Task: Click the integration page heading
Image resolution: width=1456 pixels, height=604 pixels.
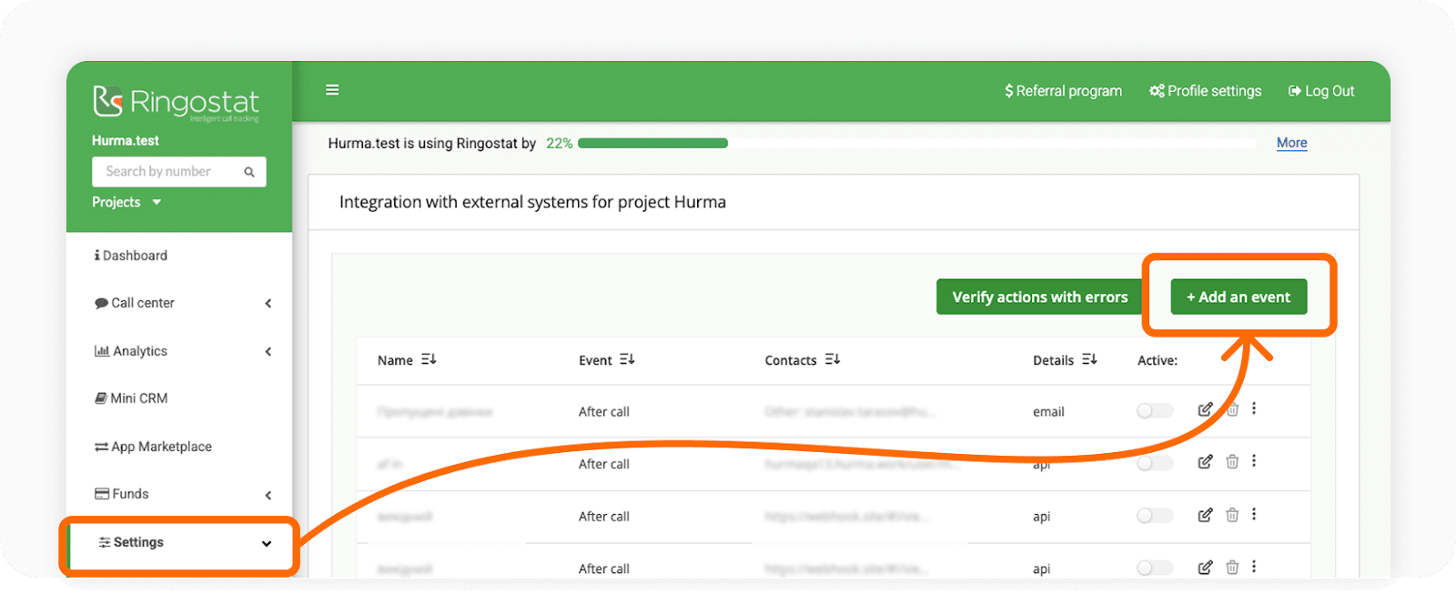Action: pyautogui.click(x=532, y=202)
